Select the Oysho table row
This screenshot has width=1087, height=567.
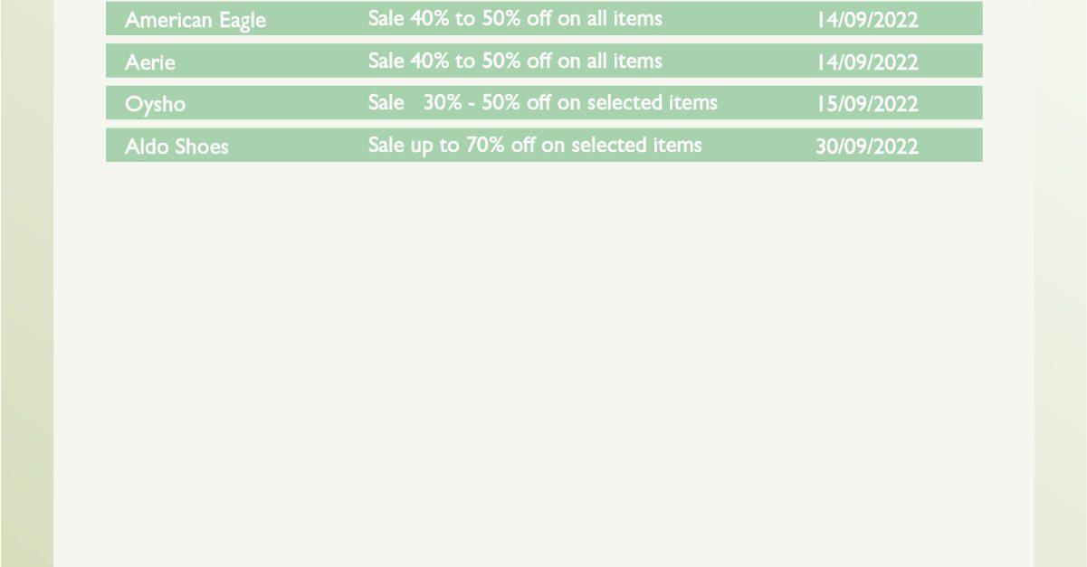pos(544,103)
